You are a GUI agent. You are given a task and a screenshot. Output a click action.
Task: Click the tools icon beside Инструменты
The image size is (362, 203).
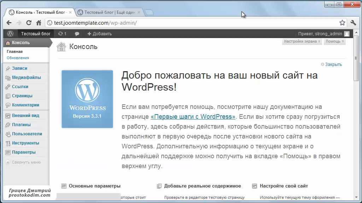[8, 143]
